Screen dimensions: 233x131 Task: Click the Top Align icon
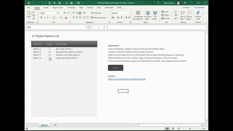74,13
